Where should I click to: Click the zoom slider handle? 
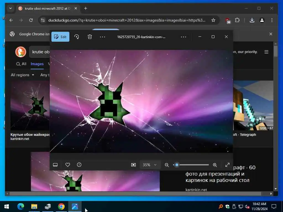(x=177, y=165)
